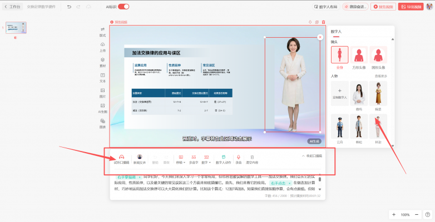
Task: Click 清空内容 to clear the script
Action: click(252, 159)
